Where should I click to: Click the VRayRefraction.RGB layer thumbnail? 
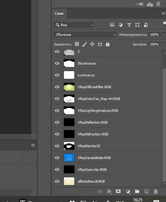pos(69,134)
